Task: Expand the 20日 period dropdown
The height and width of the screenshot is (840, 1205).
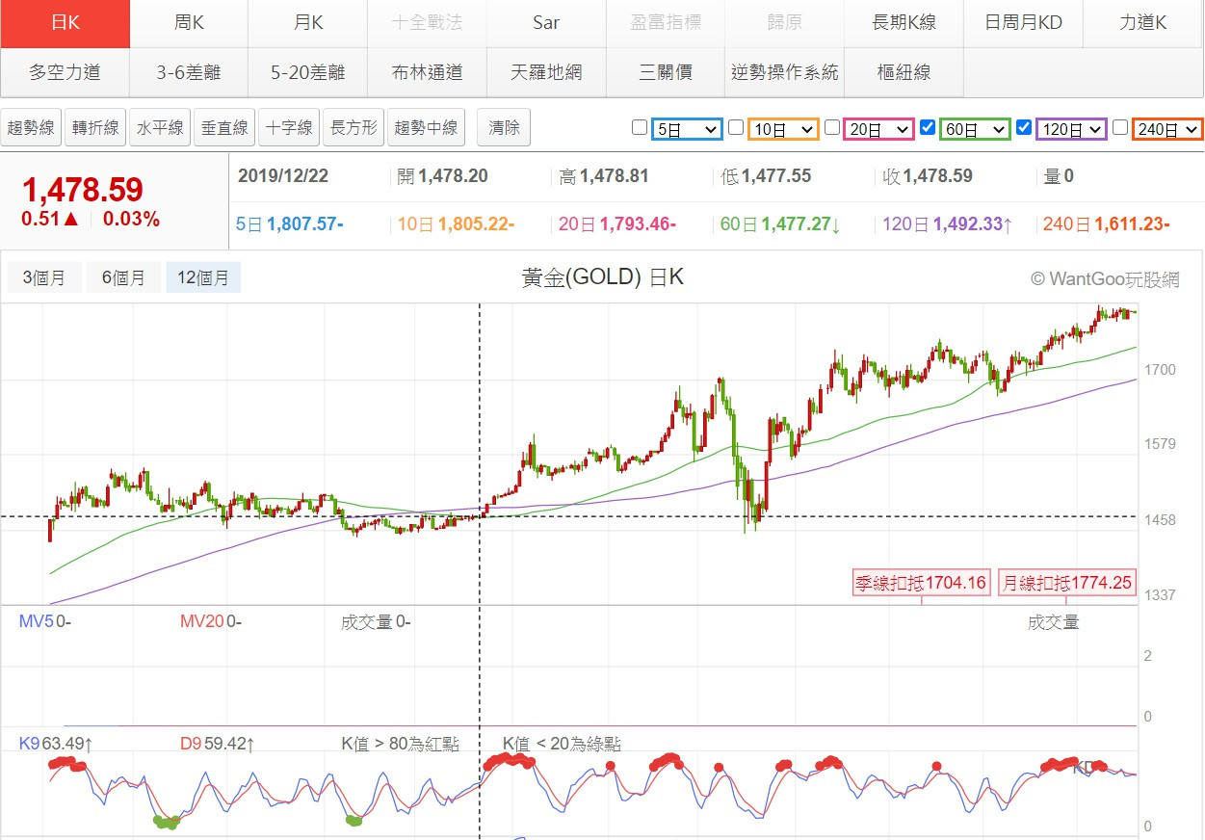Action: [879, 129]
